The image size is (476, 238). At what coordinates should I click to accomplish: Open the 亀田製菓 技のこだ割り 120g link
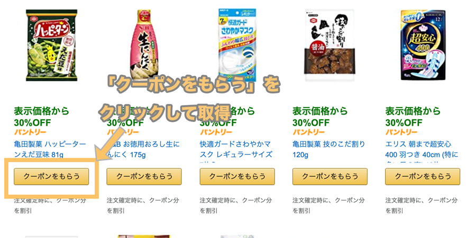tap(329, 149)
